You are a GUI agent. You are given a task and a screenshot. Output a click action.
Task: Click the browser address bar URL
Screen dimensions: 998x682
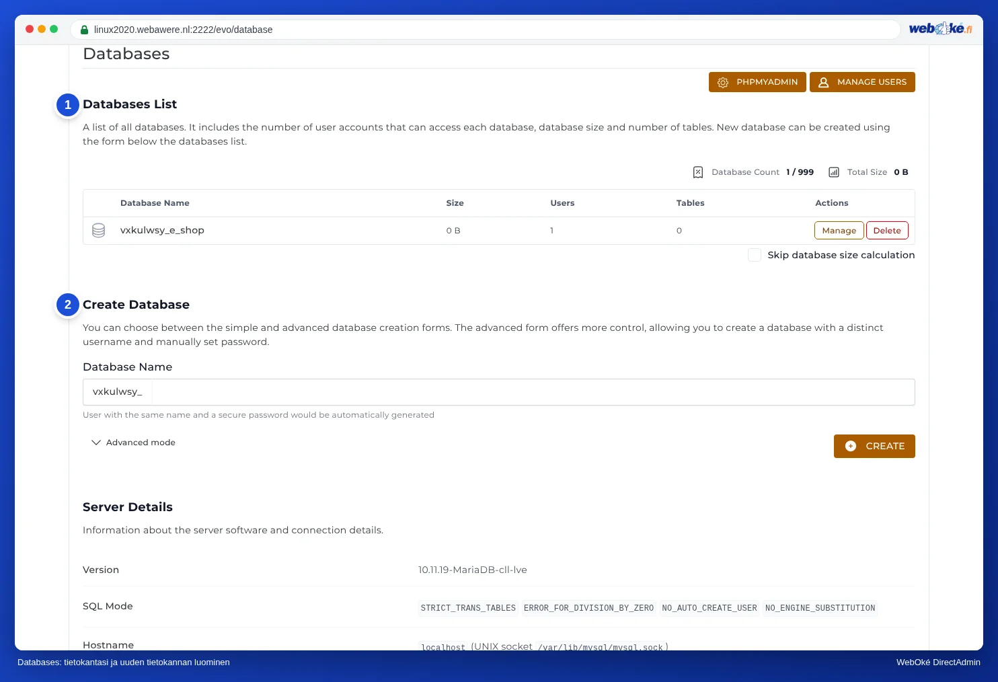click(184, 30)
